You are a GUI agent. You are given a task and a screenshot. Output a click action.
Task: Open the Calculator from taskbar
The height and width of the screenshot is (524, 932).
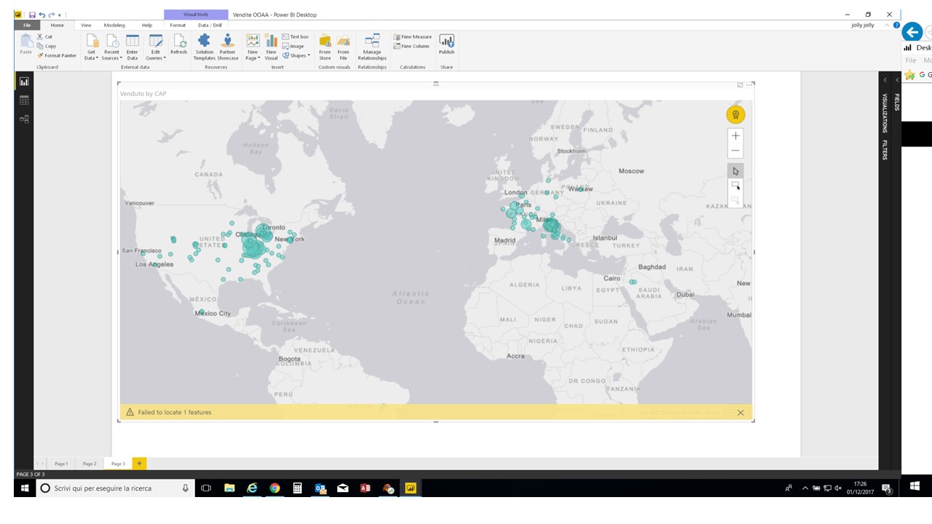(x=297, y=488)
